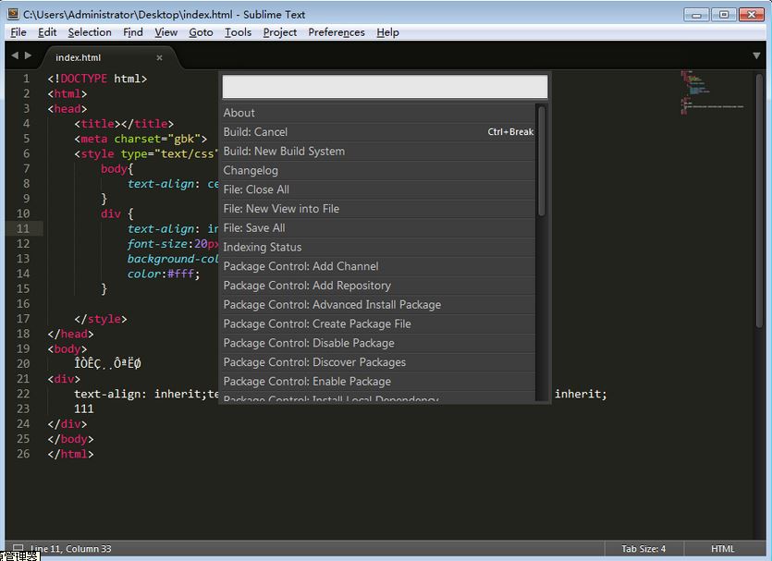
Task: Click the editor vertical scrollbar
Action: (x=759, y=200)
